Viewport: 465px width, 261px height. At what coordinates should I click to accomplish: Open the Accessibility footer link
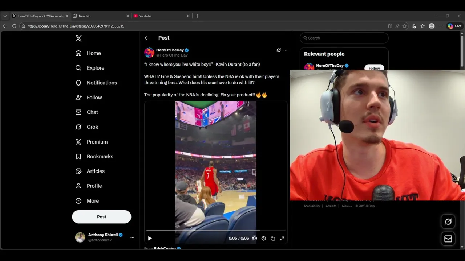click(312, 206)
